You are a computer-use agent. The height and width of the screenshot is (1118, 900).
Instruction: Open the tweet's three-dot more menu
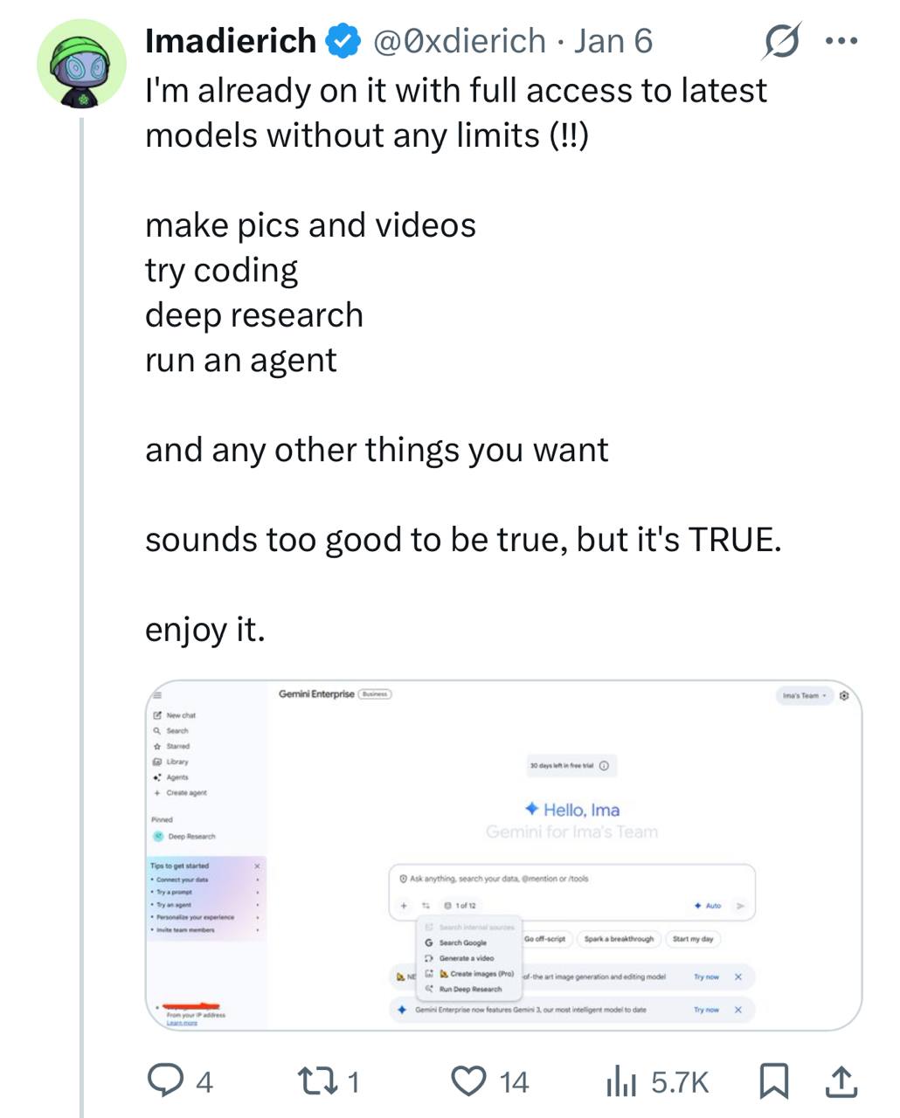(x=842, y=41)
